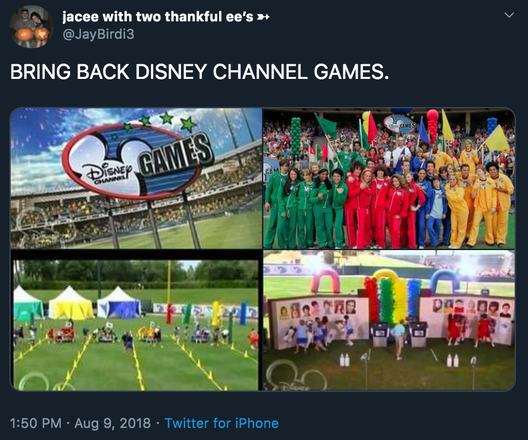Viewport: 528px width, 440px height.
Task: Open the colored tracksuit teams group photo
Action: [389, 179]
